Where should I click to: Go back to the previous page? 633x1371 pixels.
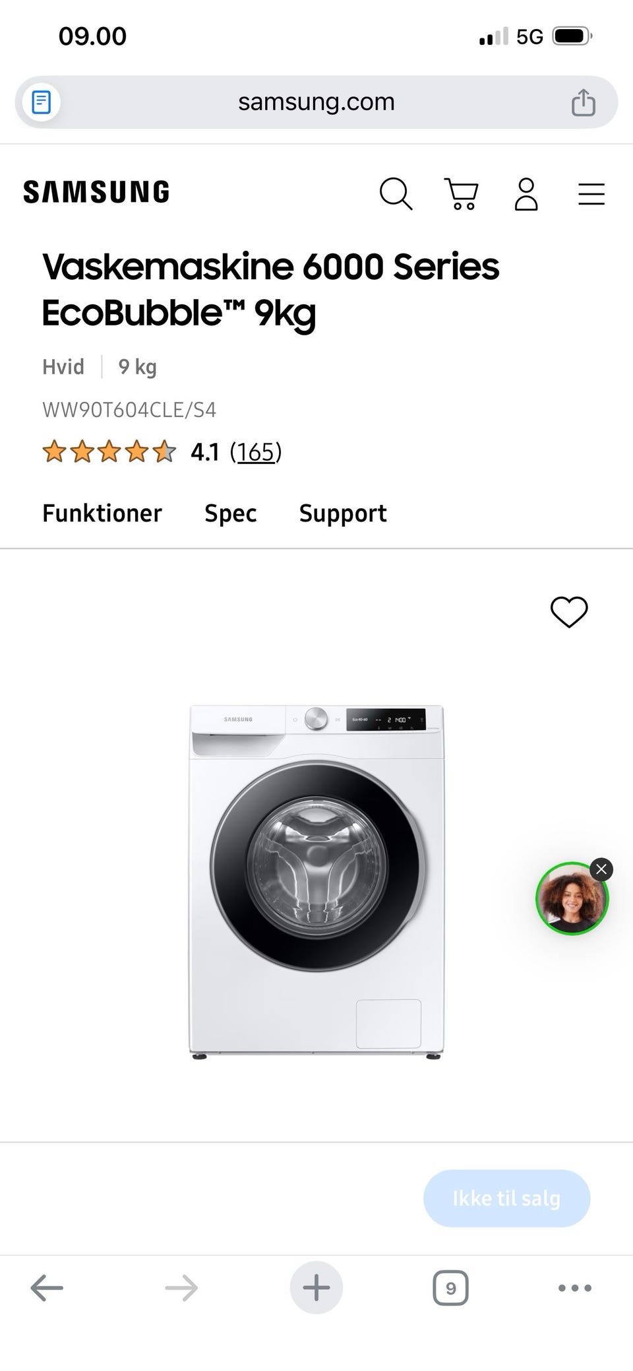pyautogui.click(x=47, y=1288)
